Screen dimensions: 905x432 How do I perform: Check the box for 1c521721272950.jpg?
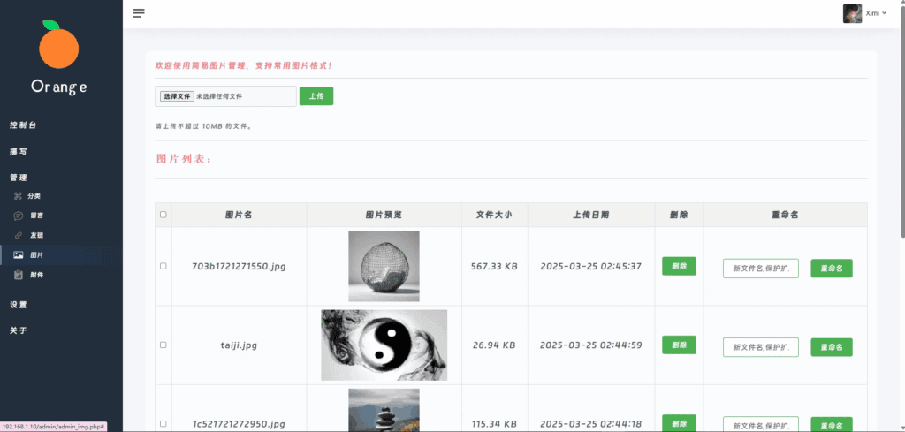click(164, 423)
